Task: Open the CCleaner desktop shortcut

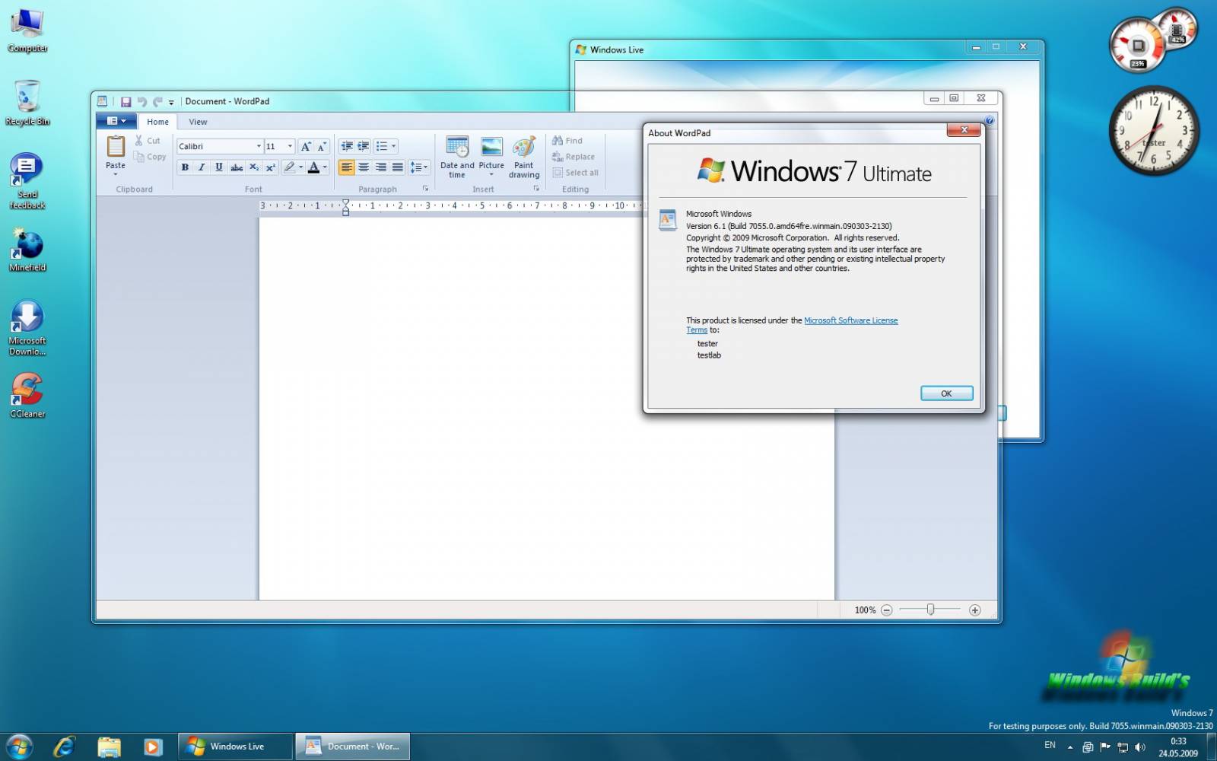Action: (x=27, y=395)
